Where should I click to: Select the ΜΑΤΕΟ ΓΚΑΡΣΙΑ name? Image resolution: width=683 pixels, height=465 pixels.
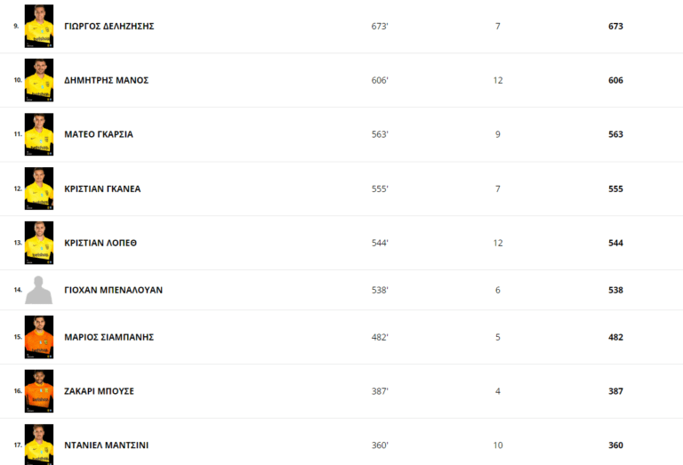(x=99, y=135)
